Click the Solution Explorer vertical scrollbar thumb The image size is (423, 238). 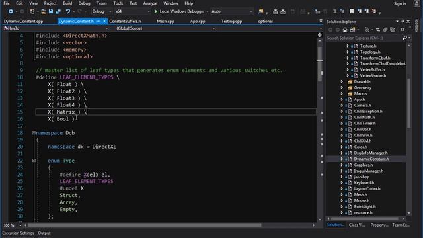pos(409,102)
